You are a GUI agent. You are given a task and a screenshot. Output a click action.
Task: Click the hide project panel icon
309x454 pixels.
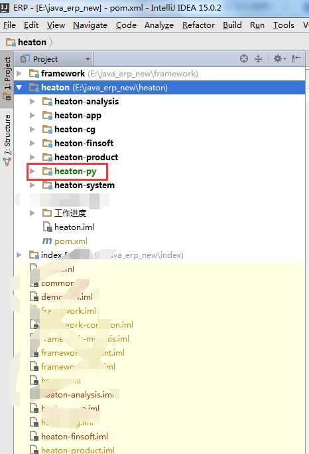point(296,58)
